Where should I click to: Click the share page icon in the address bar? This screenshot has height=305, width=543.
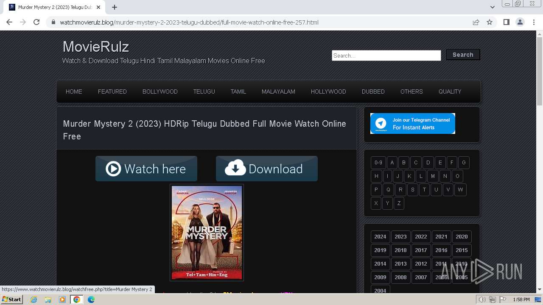coord(476,22)
